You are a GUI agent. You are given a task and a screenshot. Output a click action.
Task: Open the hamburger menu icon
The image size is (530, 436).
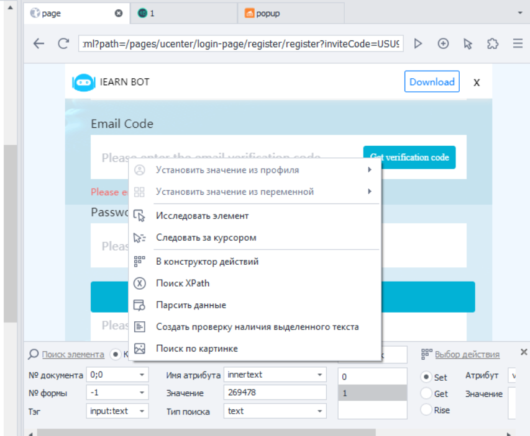[x=518, y=43]
